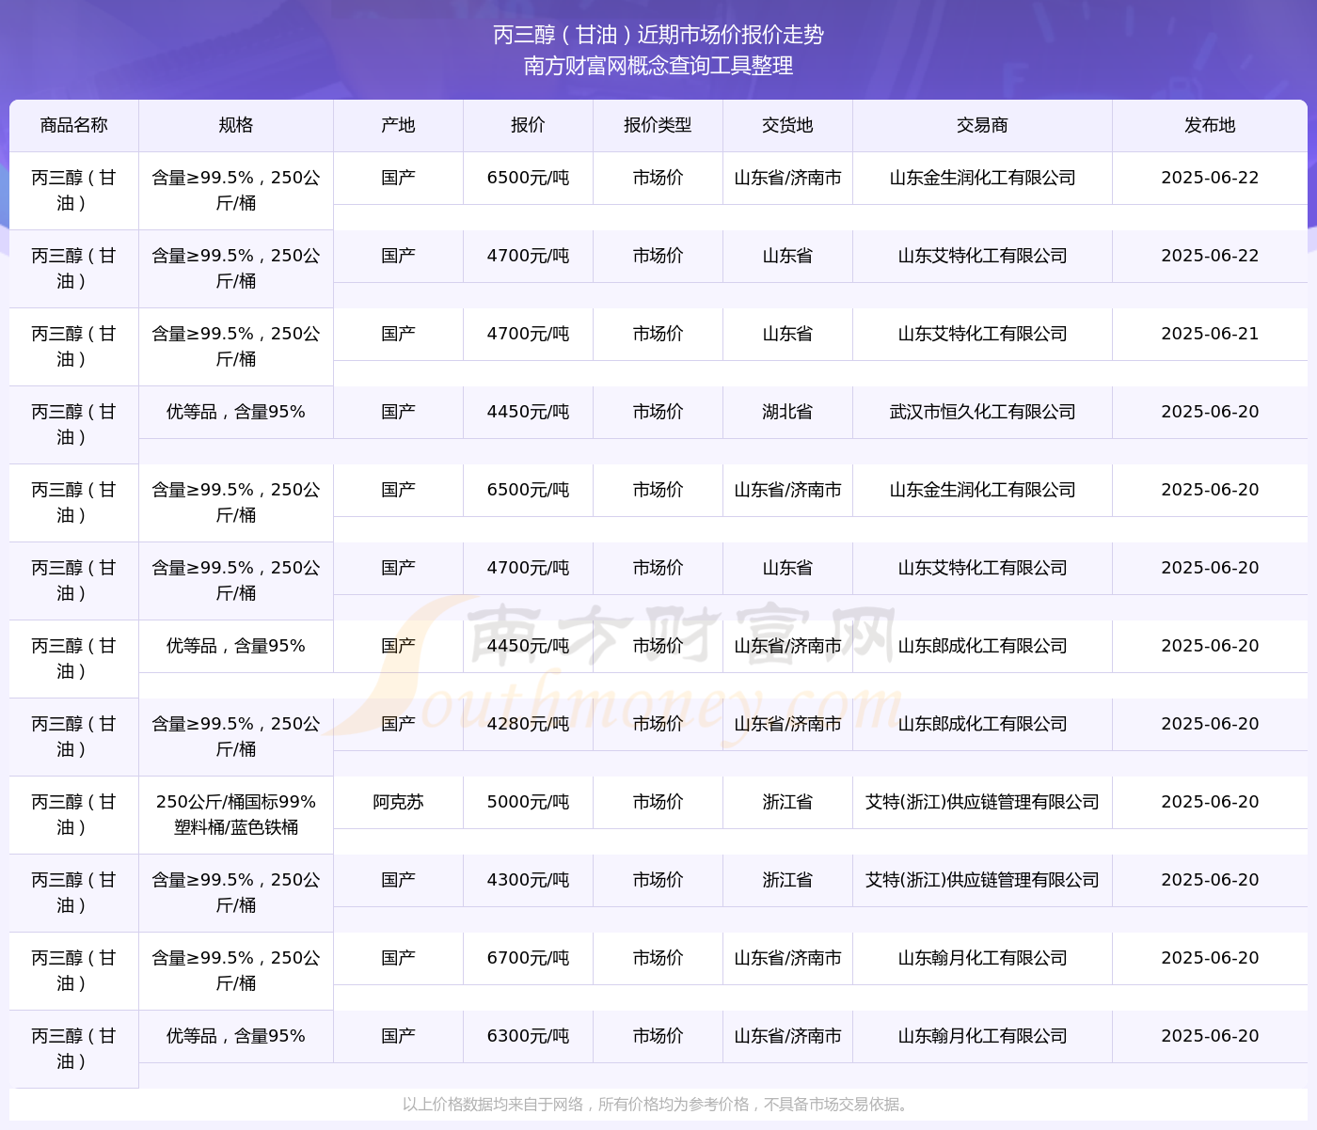Viewport: 1317px width, 1130px height.
Task: Click the 5000元/吨 price cell
Action: tap(528, 802)
